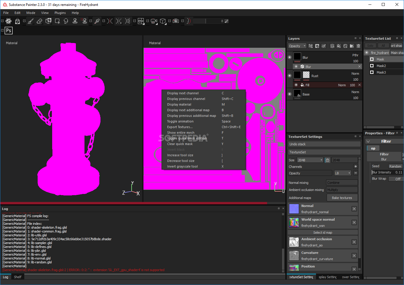The height and width of the screenshot is (285, 404).
Task: Open the 3D cube perspective icon
Action: [163, 21]
